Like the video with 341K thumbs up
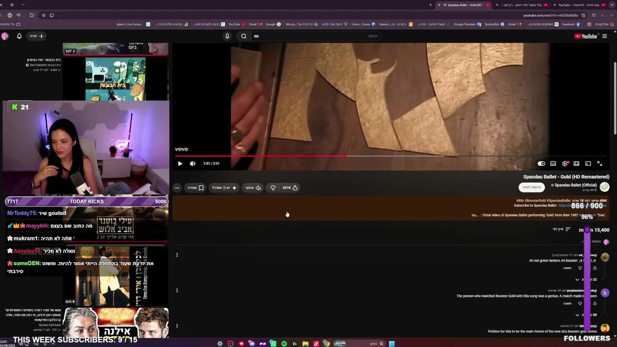 tap(290, 188)
